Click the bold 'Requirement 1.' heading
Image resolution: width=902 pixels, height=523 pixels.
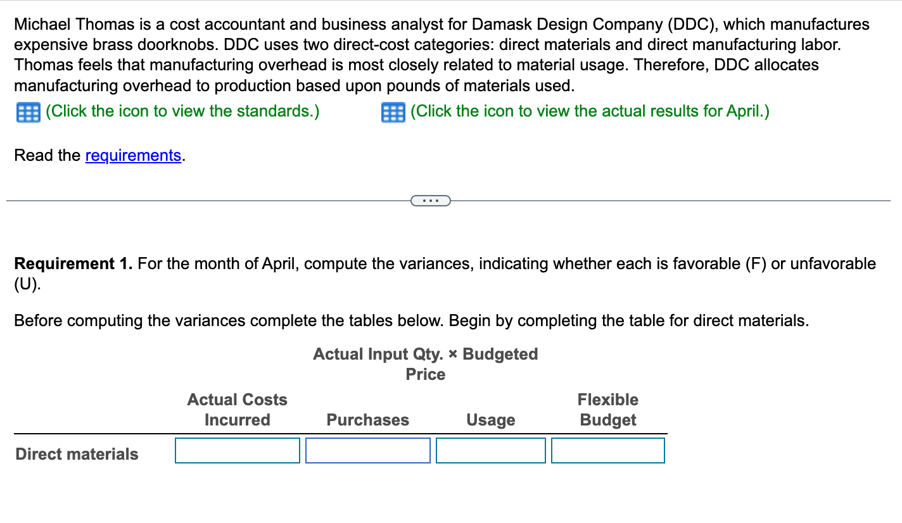click(x=73, y=263)
